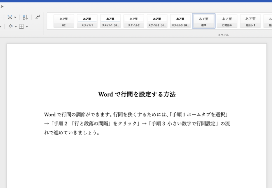Place cursor in the title 'Word で行間を設定する方法'

(x=137, y=94)
